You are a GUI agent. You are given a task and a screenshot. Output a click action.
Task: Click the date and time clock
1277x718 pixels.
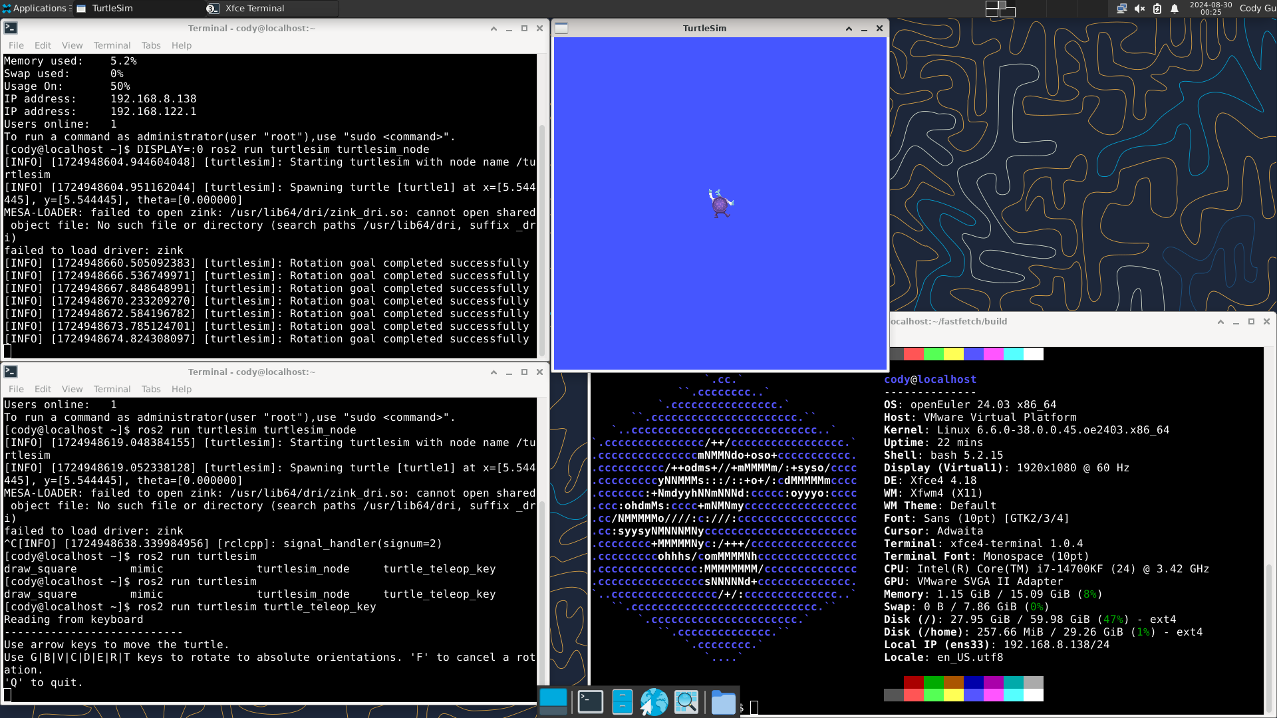click(x=1210, y=8)
